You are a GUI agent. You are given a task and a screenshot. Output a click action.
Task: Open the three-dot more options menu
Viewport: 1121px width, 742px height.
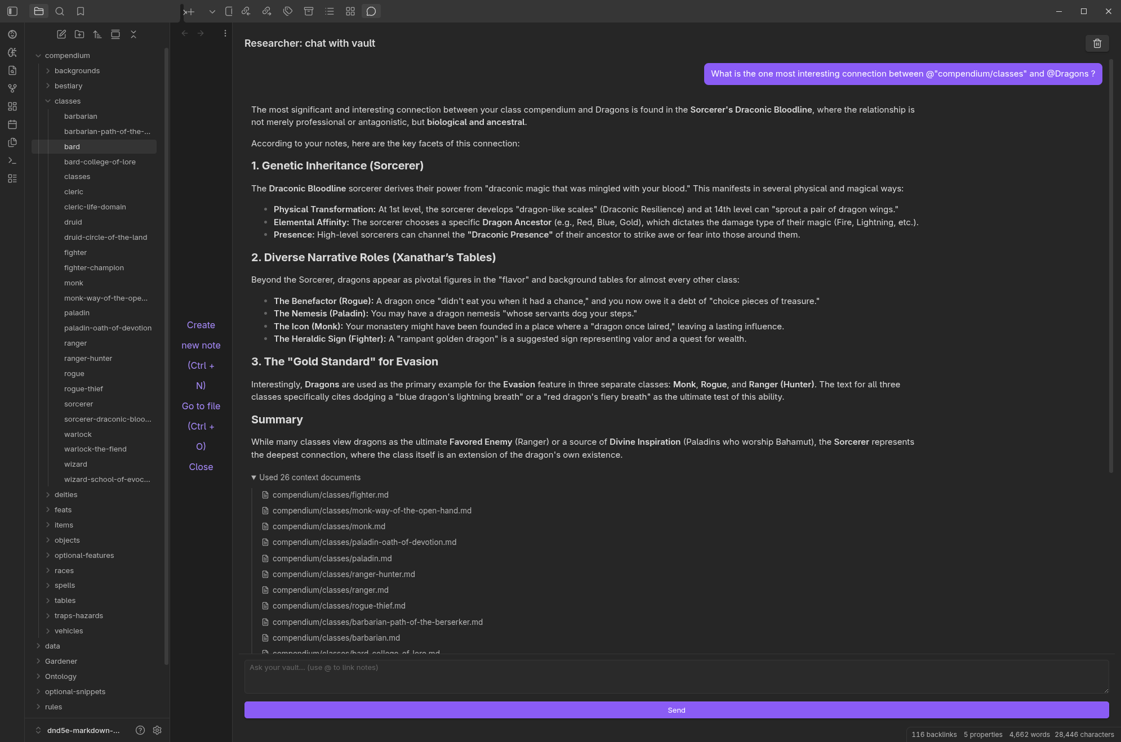coord(224,33)
